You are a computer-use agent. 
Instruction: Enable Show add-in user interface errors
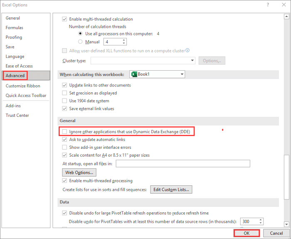click(x=64, y=147)
